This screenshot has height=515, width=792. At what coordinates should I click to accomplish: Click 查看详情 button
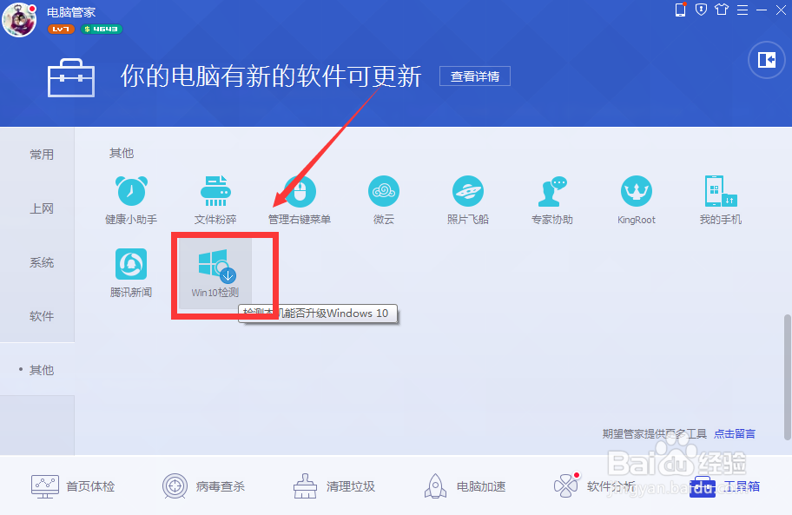click(475, 76)
